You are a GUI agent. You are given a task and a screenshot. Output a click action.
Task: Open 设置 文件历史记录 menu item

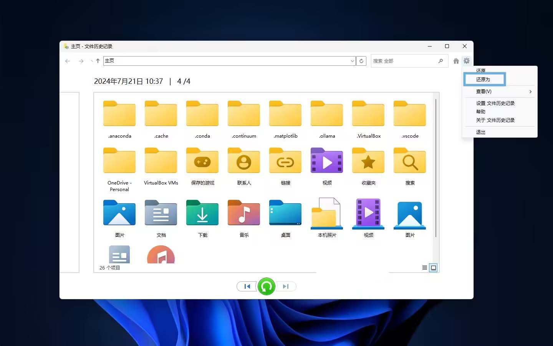495,103
